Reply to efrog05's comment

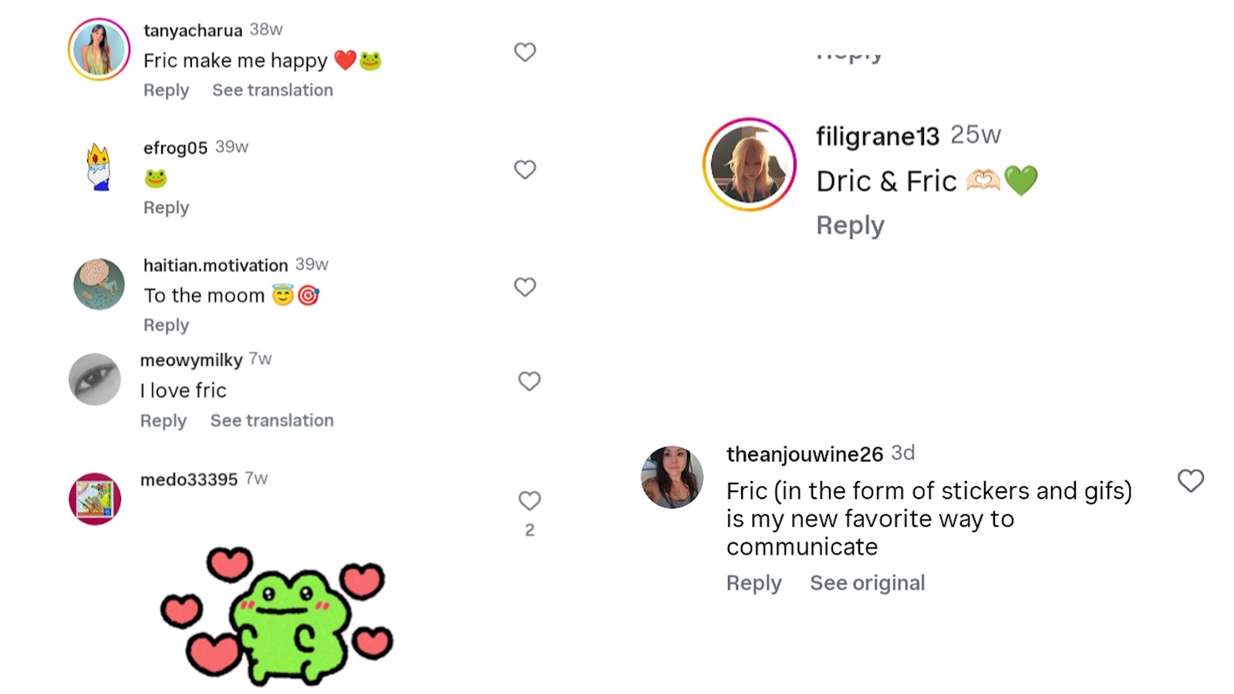[x=166, y=207]
